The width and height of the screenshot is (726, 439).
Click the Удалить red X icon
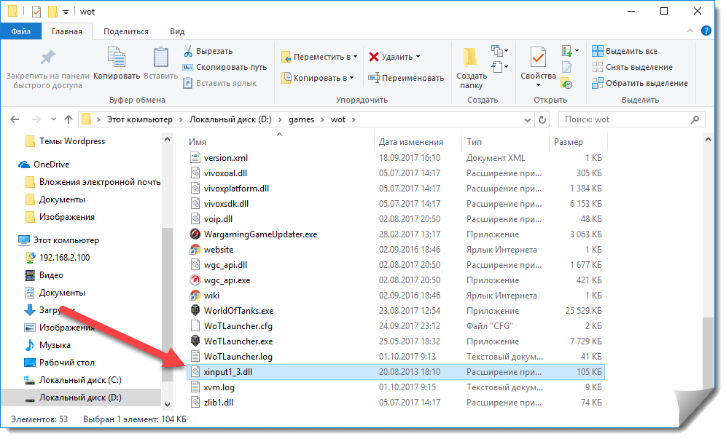pos(374,57)
